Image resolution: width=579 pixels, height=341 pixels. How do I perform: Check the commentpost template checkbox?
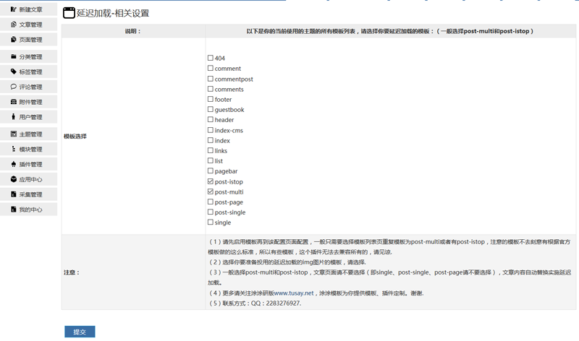click(211, 79)
